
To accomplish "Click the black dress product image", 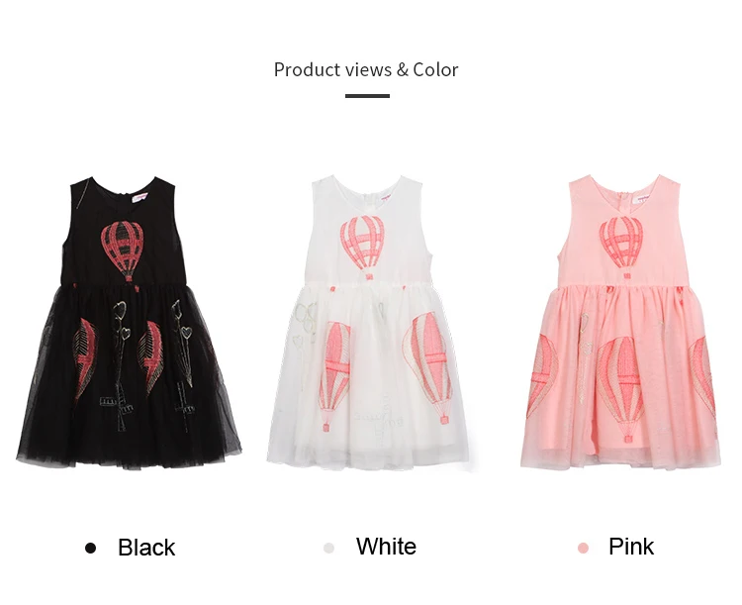I will (129, 323).
